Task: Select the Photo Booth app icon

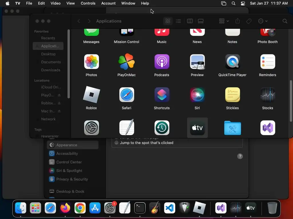Action: pos(268,33)
